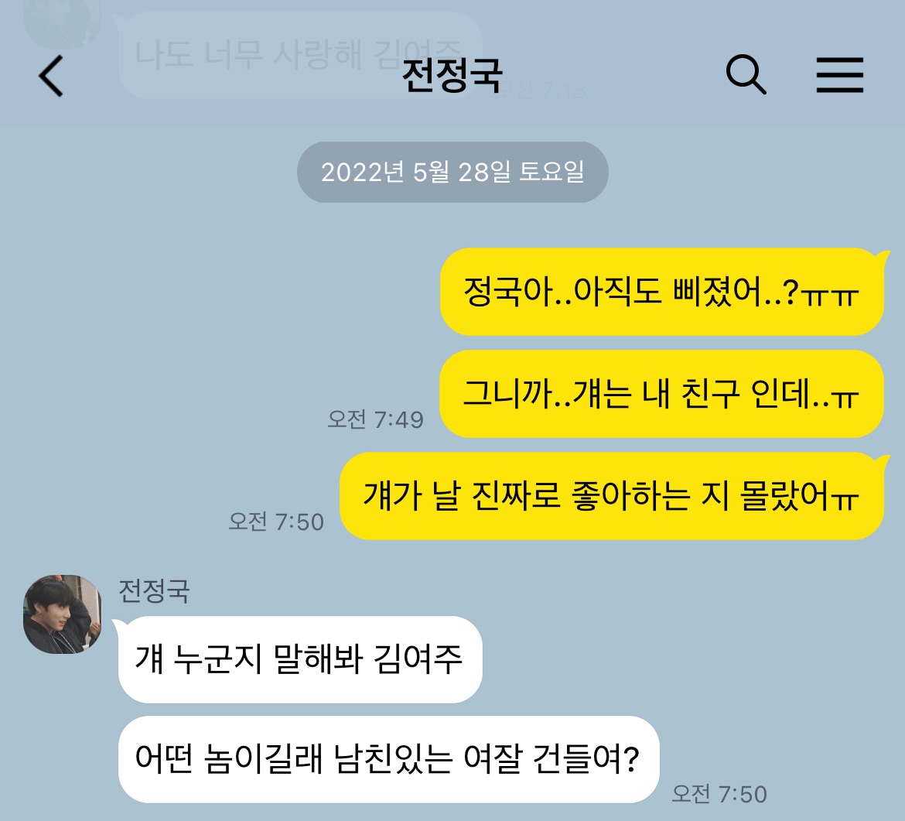
Task: Tap the chat title 전정국 in header
Action: click(x=452, y=75)
